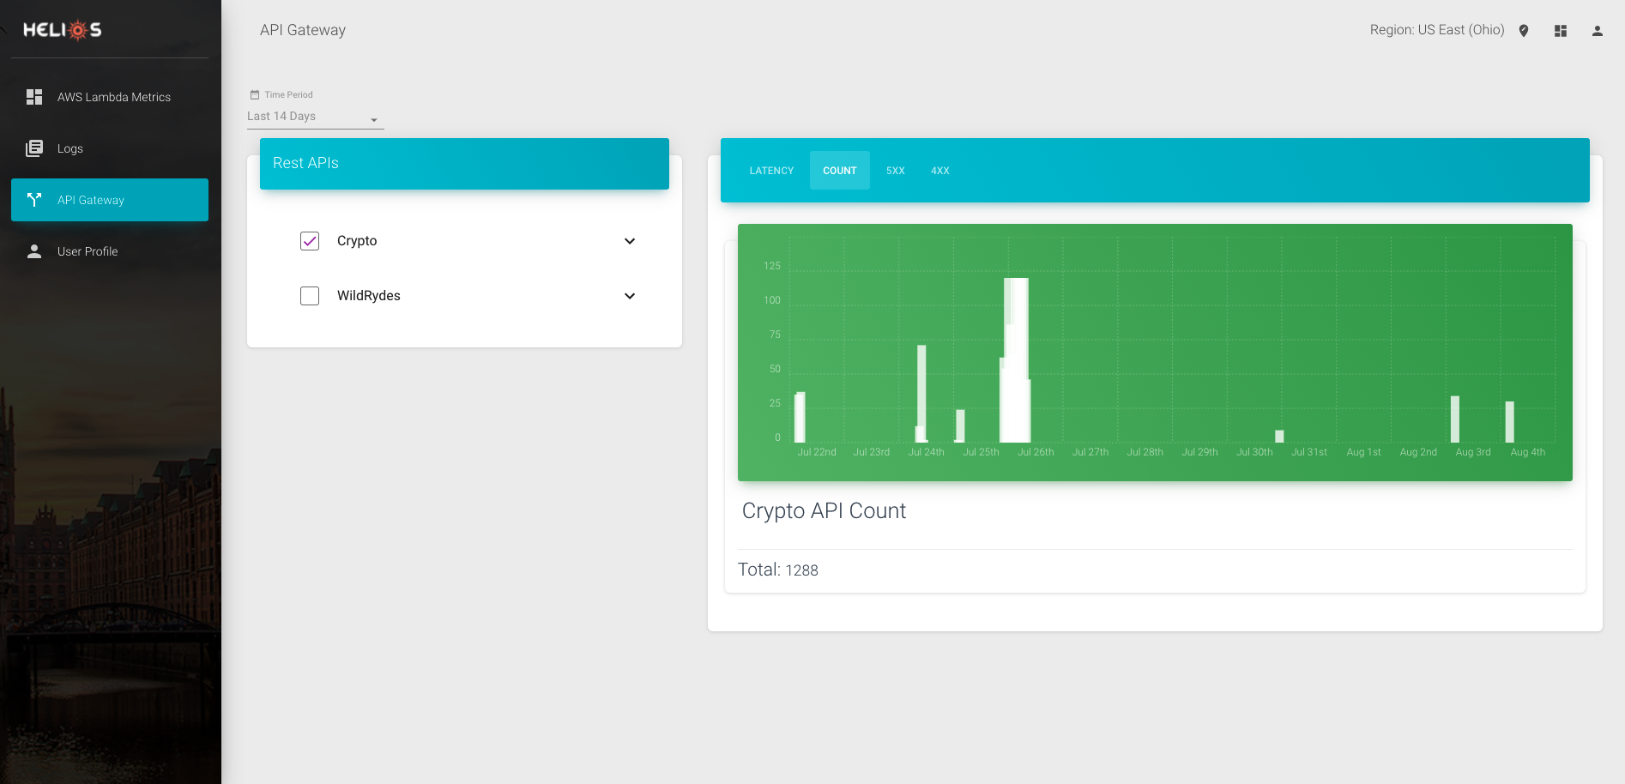The image size is (1625, 784).
Task: Switch to the 4XX tab
Action: (x=940, y=171)
